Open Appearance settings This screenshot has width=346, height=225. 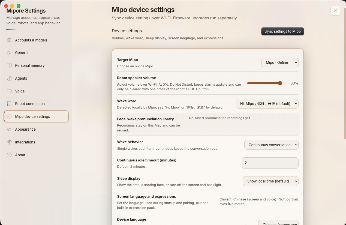36,129
